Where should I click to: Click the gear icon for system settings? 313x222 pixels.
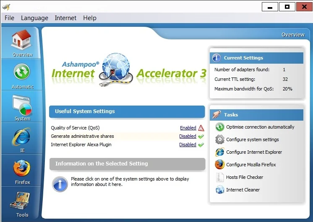click(x=220, y=139)
